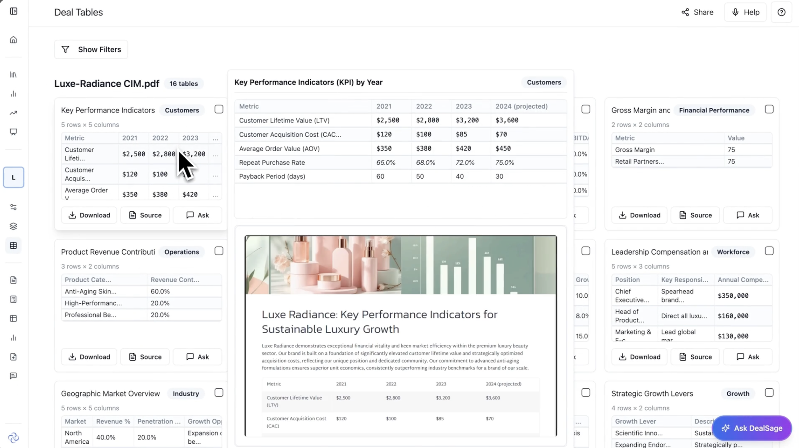The width and height of the screenshot is (799, 448).
Task: Download the Key Performance Indicators table
Action: pos(89,215)
